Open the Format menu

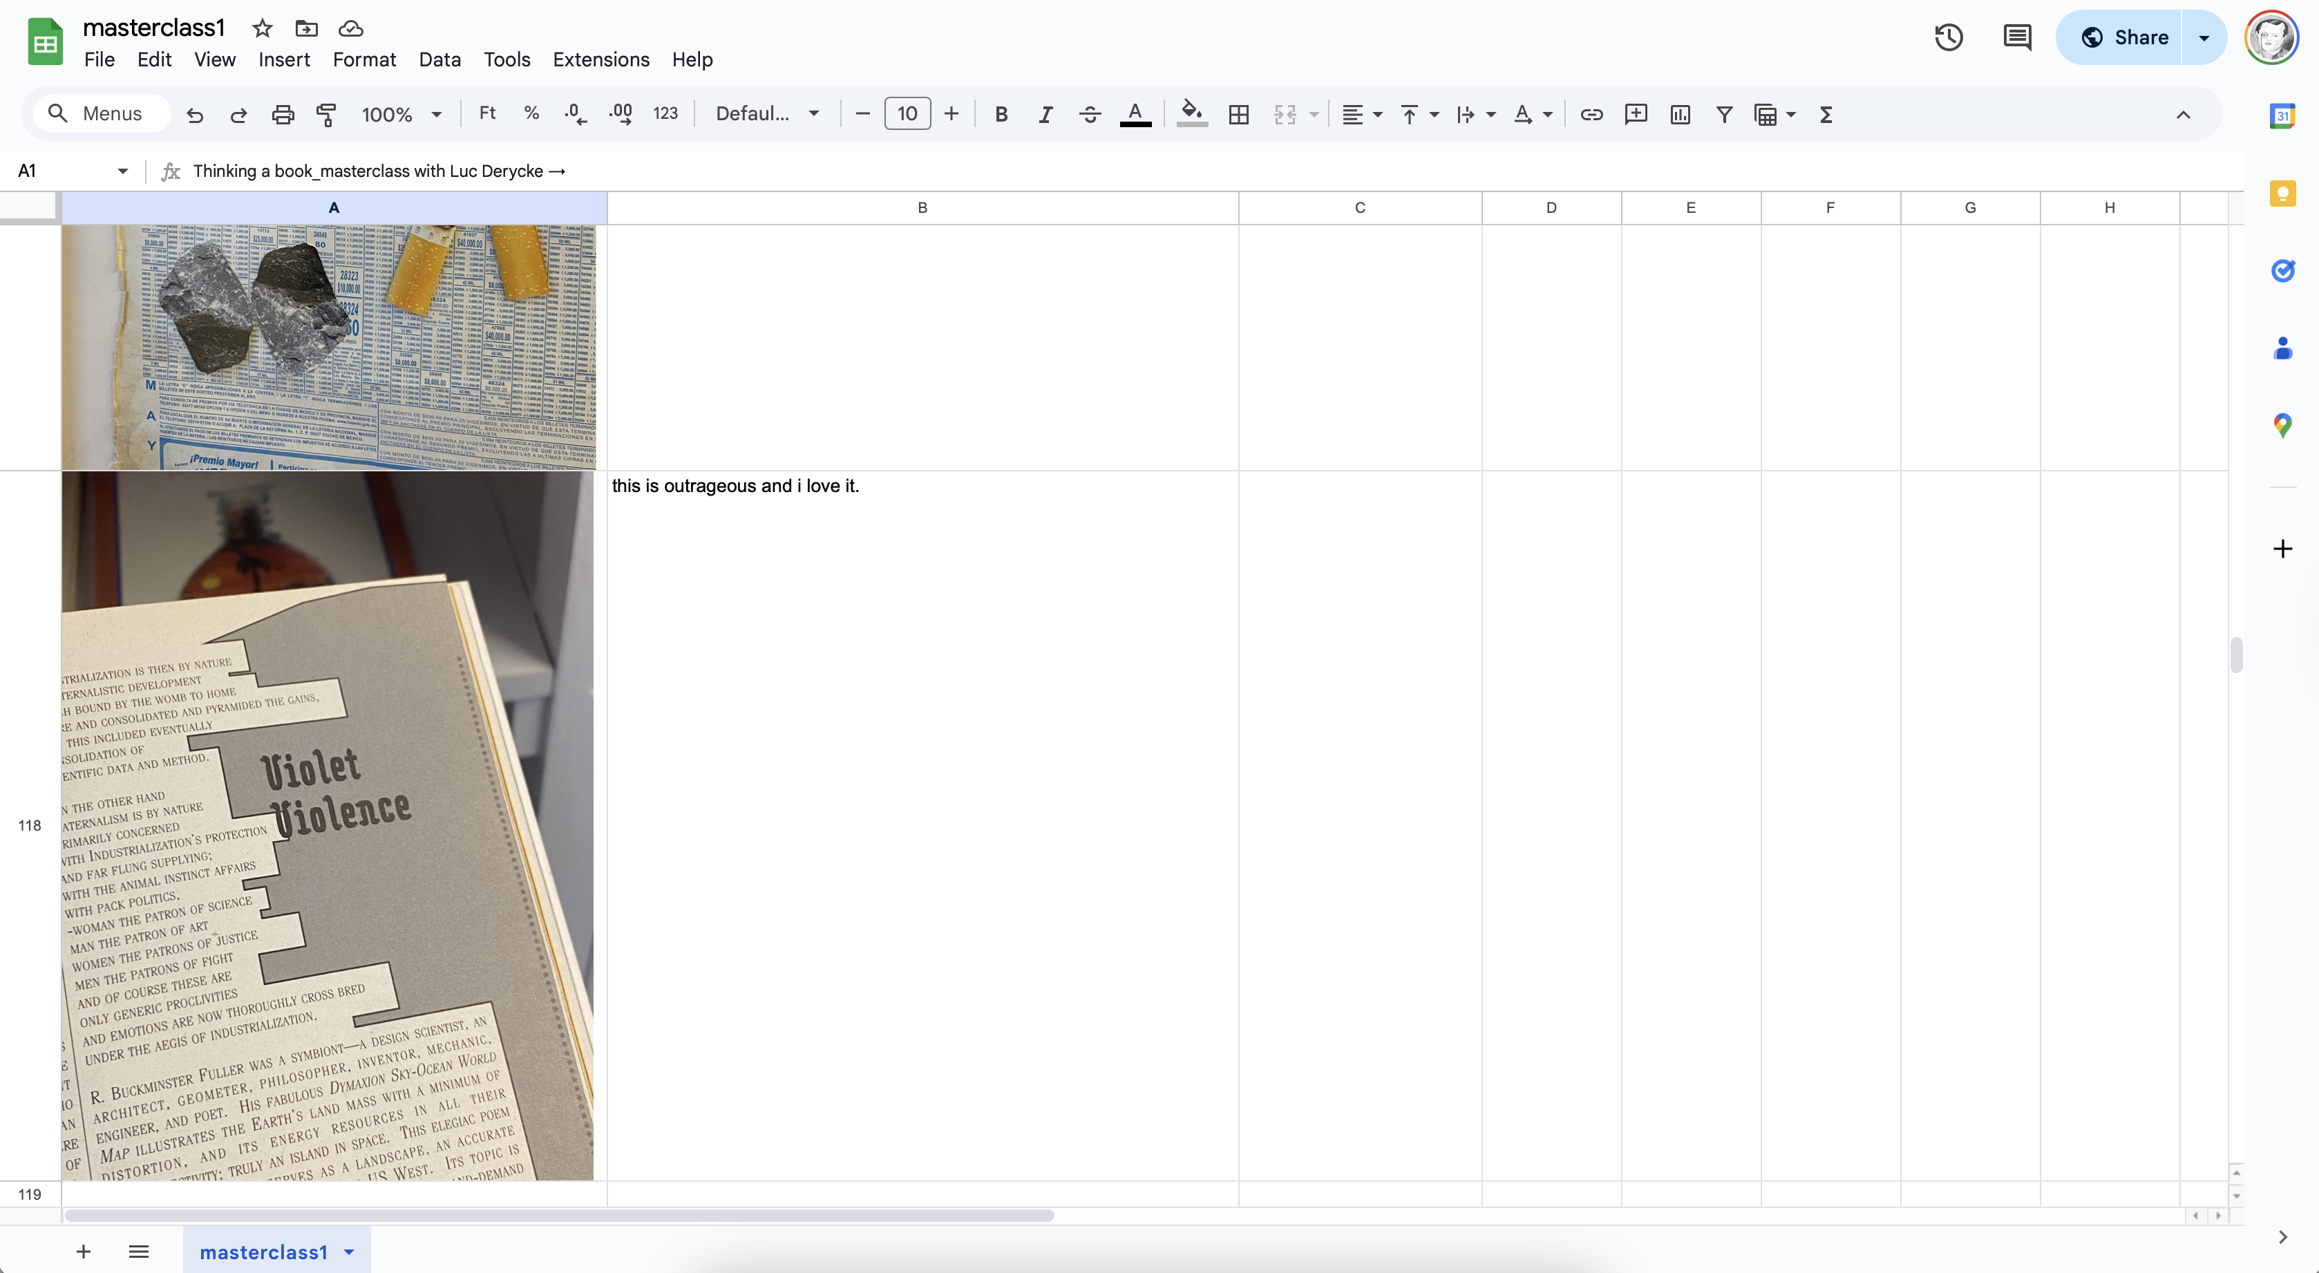(x=363, y=59)
